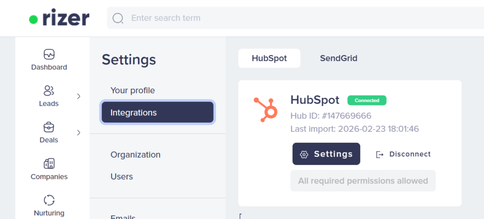Go to Organization settings
This screenshot has width=484, height=219.
click(x=135, y=154)
